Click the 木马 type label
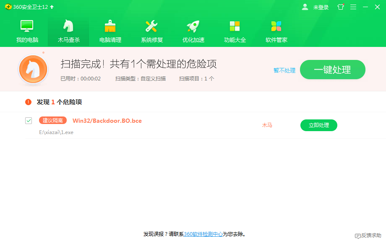 pyautogui.click(x=267, y=125)
